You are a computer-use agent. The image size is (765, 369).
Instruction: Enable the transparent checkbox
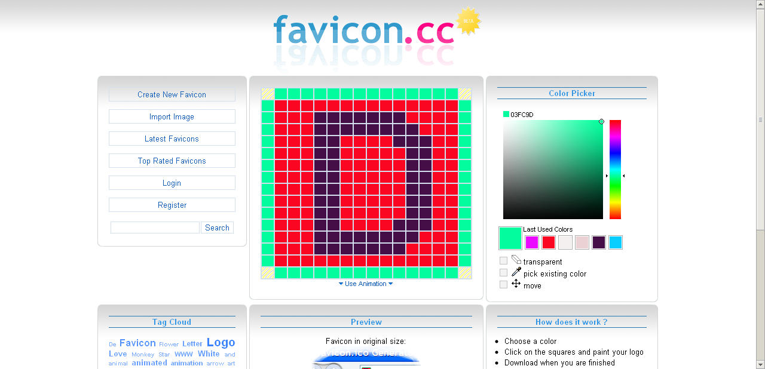point(504,261)
